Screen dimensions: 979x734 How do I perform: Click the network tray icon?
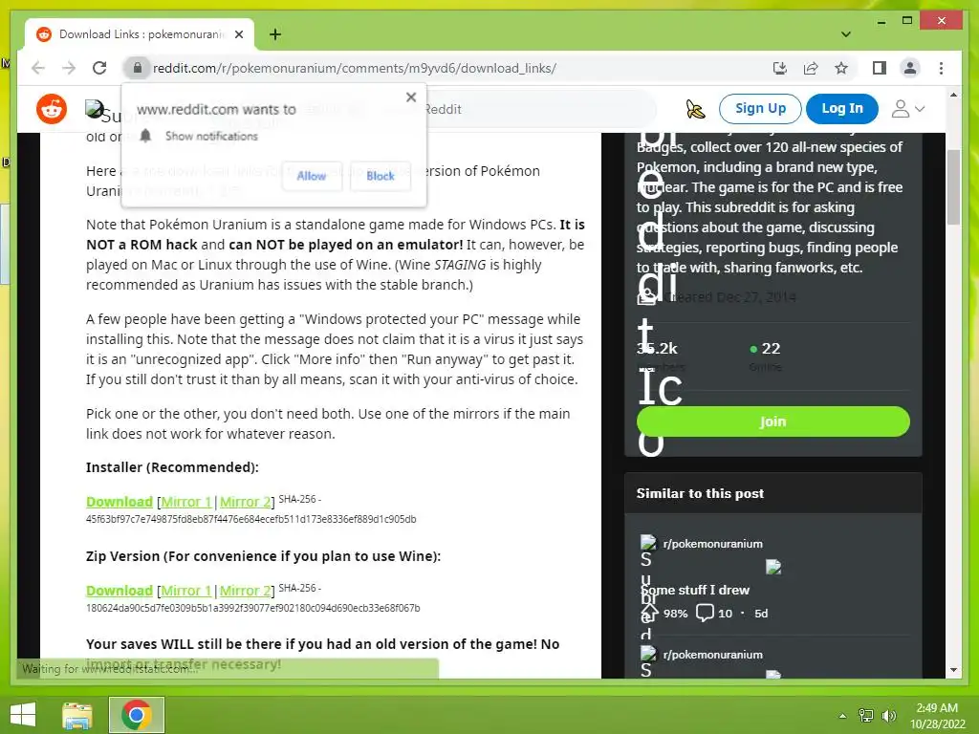coord(866,715)
